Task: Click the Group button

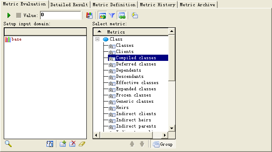Action: tap(163, 144)
